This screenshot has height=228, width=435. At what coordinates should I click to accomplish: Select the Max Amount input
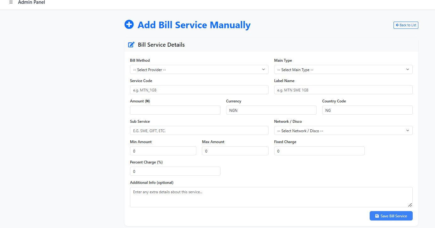pyautogui.click(x=235, y=151)
